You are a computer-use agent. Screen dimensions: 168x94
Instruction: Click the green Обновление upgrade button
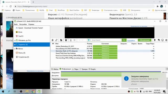[x=145, y=40]
